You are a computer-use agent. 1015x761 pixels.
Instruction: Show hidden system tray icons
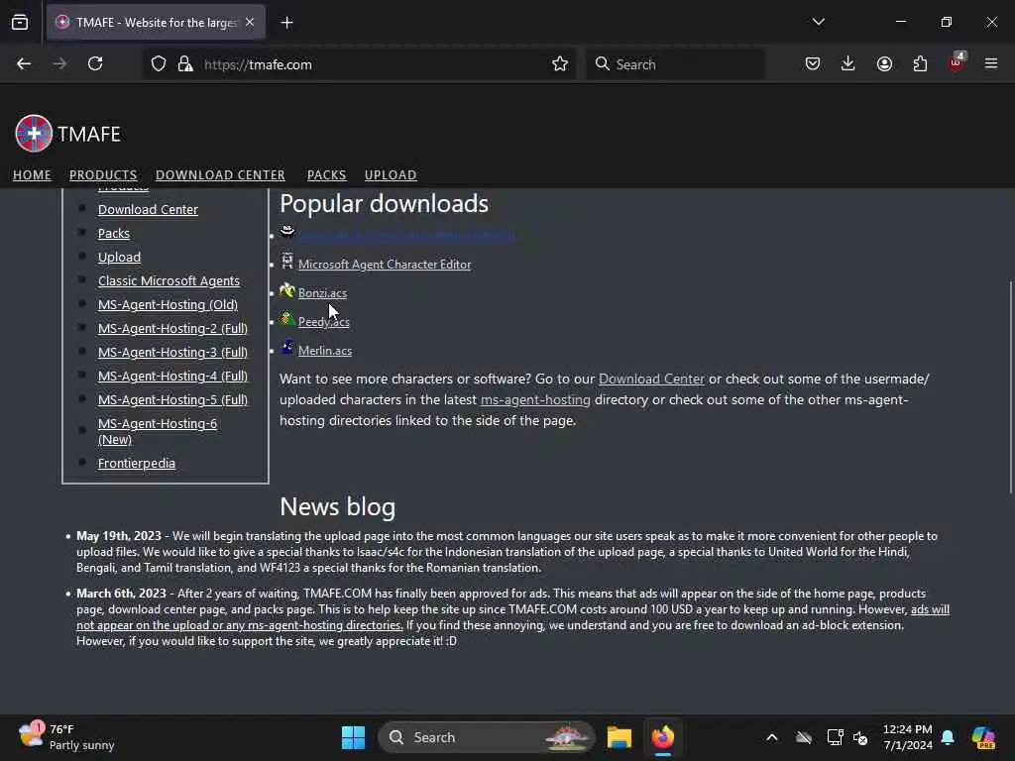pyautogui.click(x=771, y=737)
